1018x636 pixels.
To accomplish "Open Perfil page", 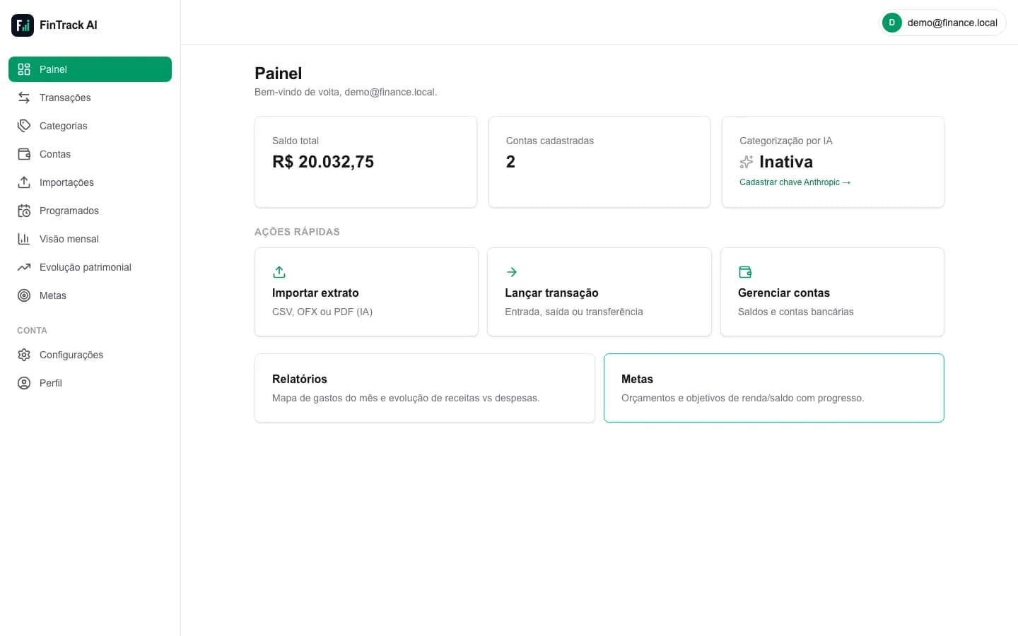I will click(x=90, y=383).
